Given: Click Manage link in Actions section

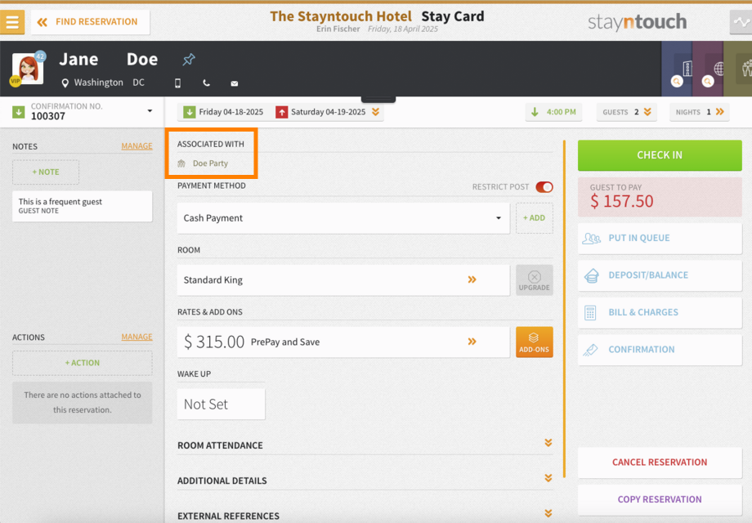Looking at the screenshot, I should click(137, 337).
